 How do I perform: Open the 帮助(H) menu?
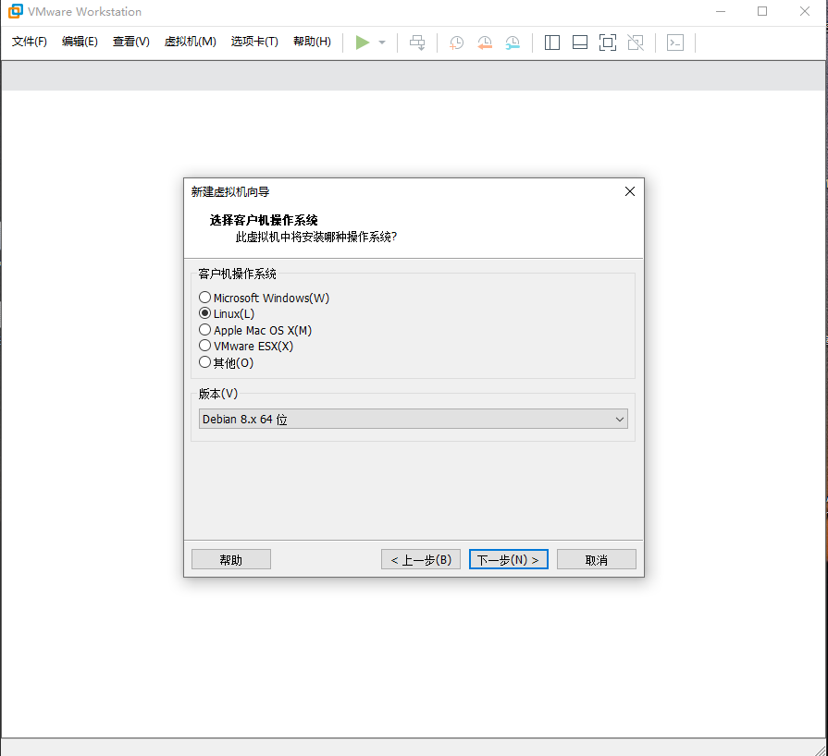click(x=312, y=42)
